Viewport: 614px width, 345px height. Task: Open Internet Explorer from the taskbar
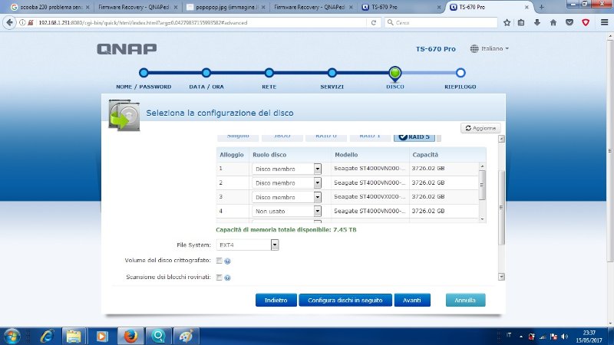(46, 336)
